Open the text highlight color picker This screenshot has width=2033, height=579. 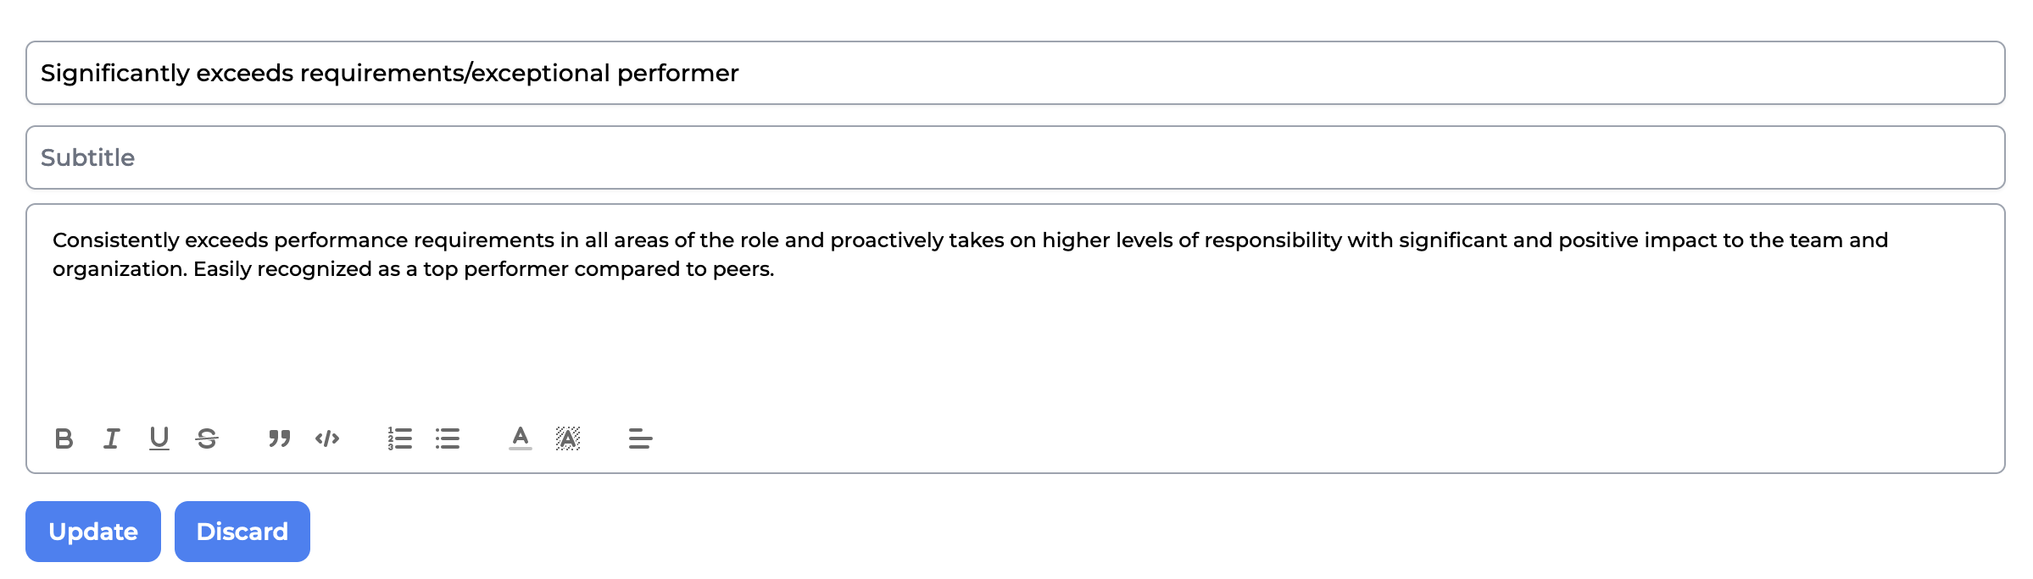pyautogui.click(x=568, y=438)
